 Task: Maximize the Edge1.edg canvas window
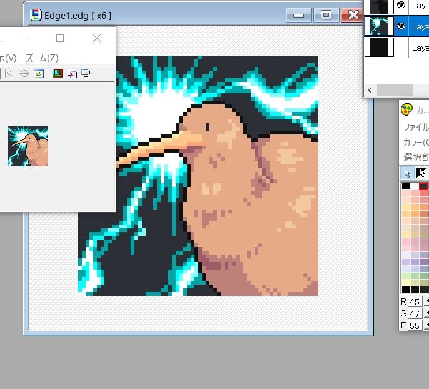326,15
